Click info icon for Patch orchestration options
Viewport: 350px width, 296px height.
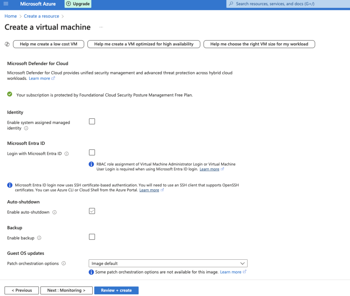tap(64, 263)
